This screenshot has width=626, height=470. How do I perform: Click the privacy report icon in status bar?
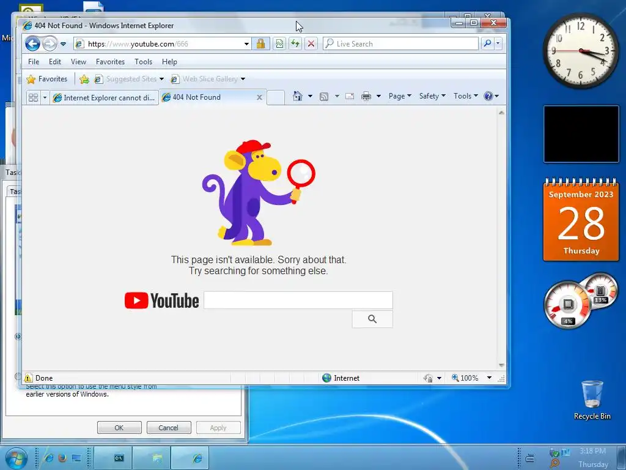[x=428, y=378]
